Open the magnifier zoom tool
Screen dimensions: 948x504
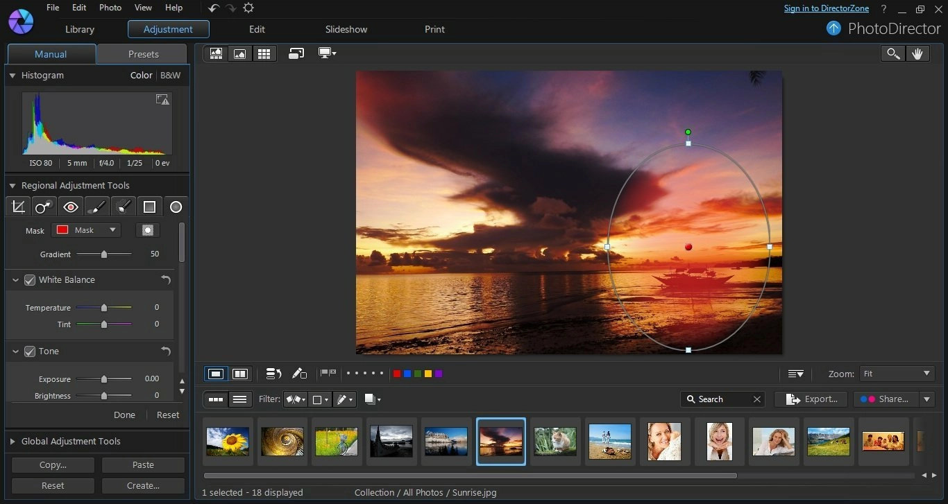tap(892, 54)
